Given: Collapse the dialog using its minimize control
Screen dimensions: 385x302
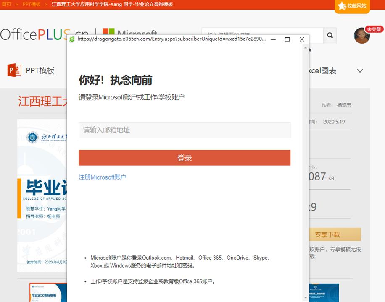Looking at the screenshot, I should point(273,39).
